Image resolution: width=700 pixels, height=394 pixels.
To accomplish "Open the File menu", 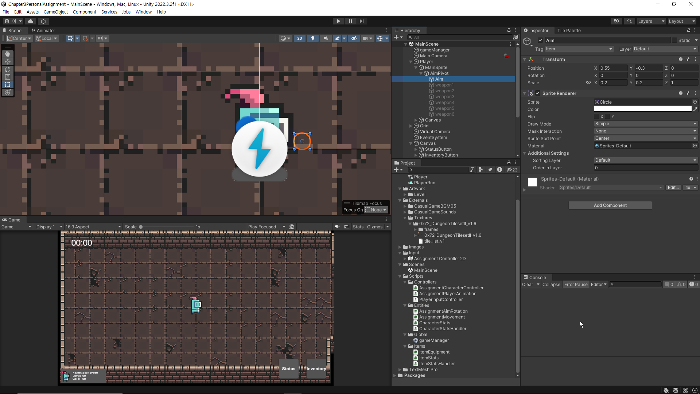I will pyautogui.click(x=6, y=12).
